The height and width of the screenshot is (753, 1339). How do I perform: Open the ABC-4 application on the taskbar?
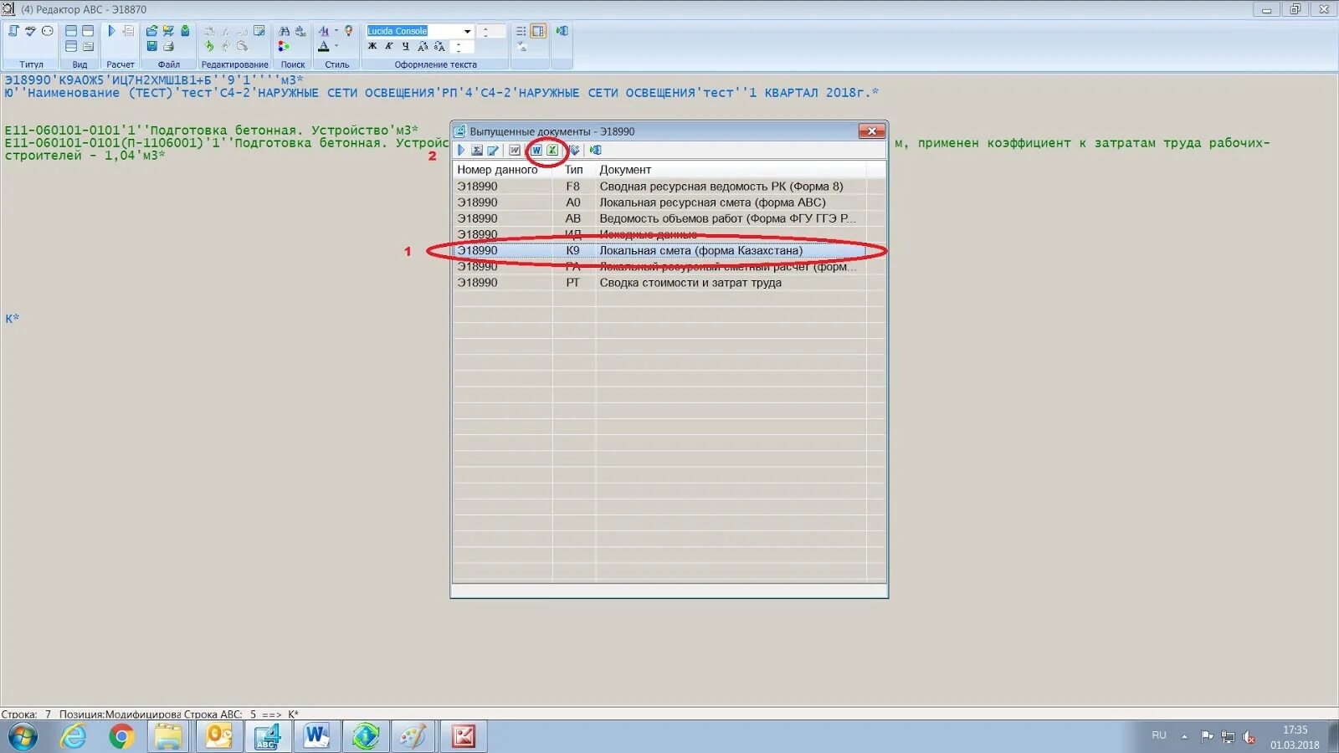[268, 736]
